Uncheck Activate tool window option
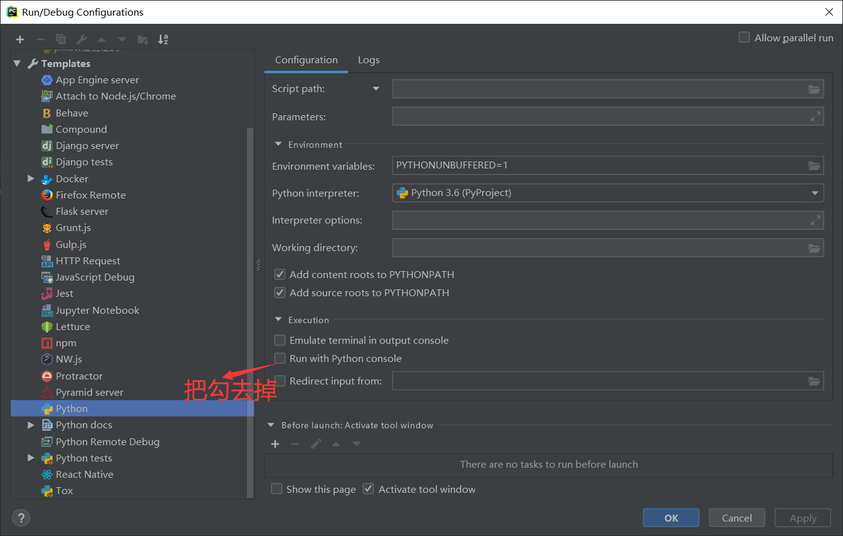 click(369, 489)
